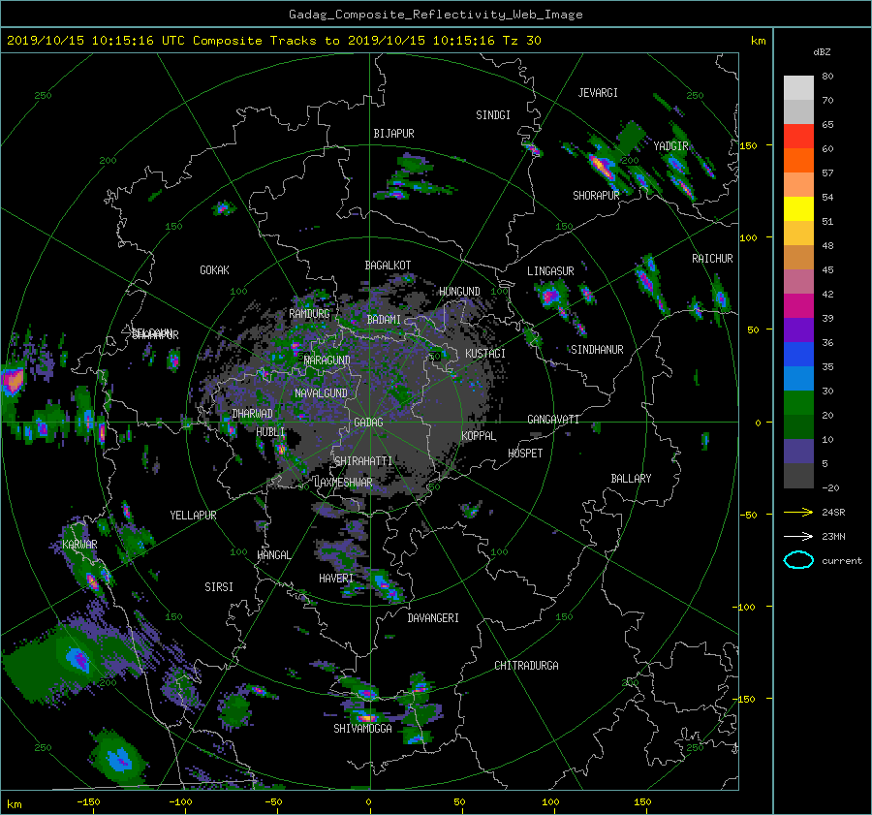Click the DAVANGERI city label
Screen dimensions: 872x815
point(433,618)
